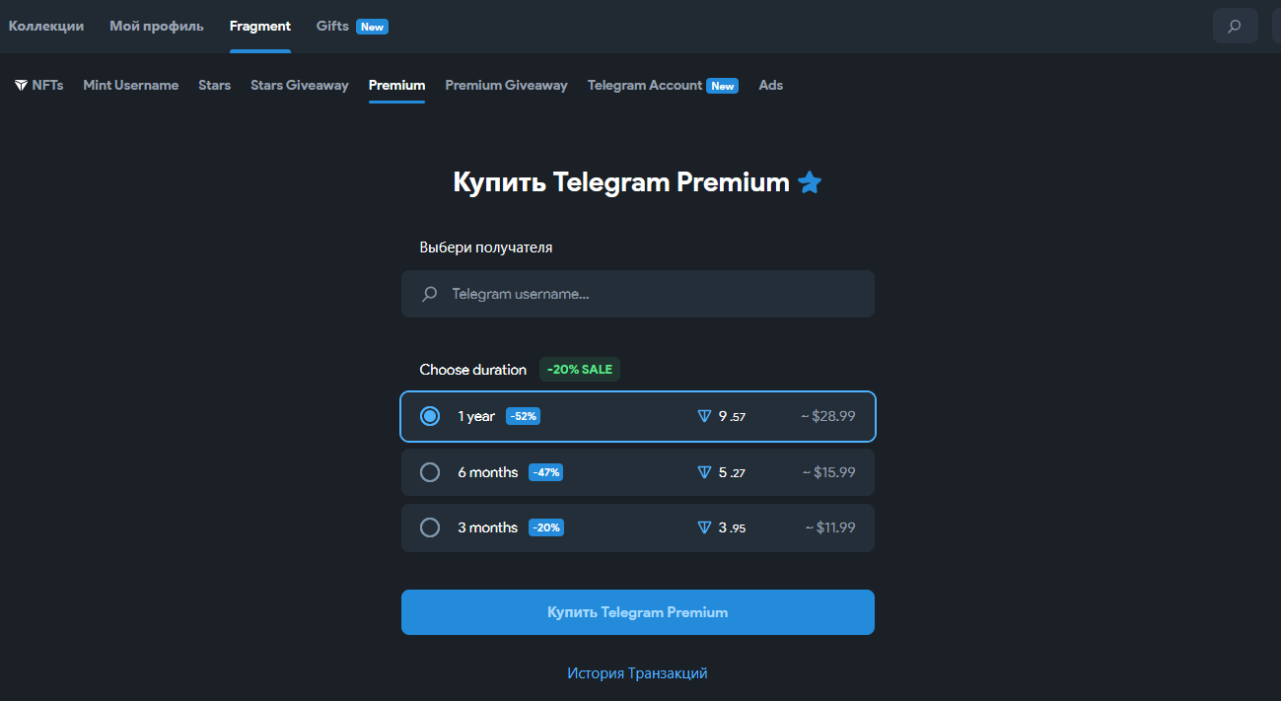Click the -47% discount badge
The width and height of the screenshot is (1281, 701).
coord(546,472)
